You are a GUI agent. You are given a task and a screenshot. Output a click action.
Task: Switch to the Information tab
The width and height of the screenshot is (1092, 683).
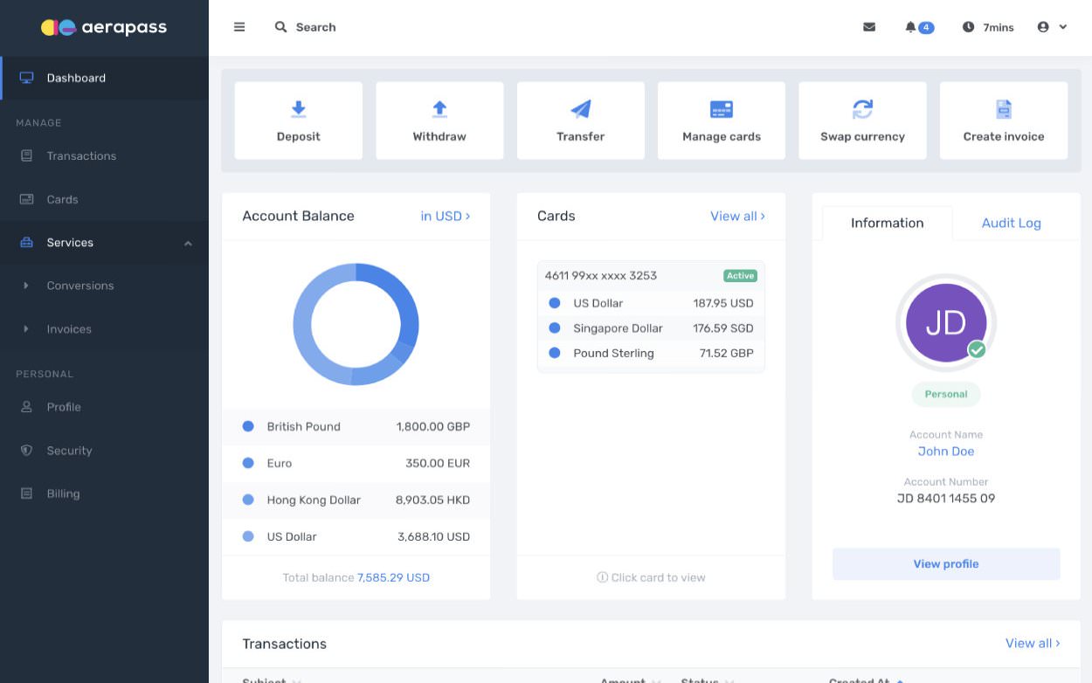click(887, 223)
